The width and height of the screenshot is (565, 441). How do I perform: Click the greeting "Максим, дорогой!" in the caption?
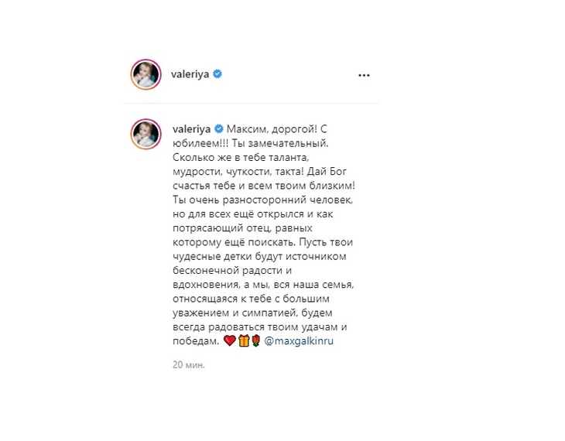272,129
